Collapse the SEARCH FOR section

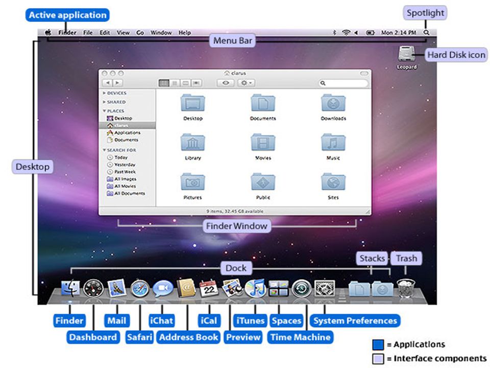tap(104, 150)
